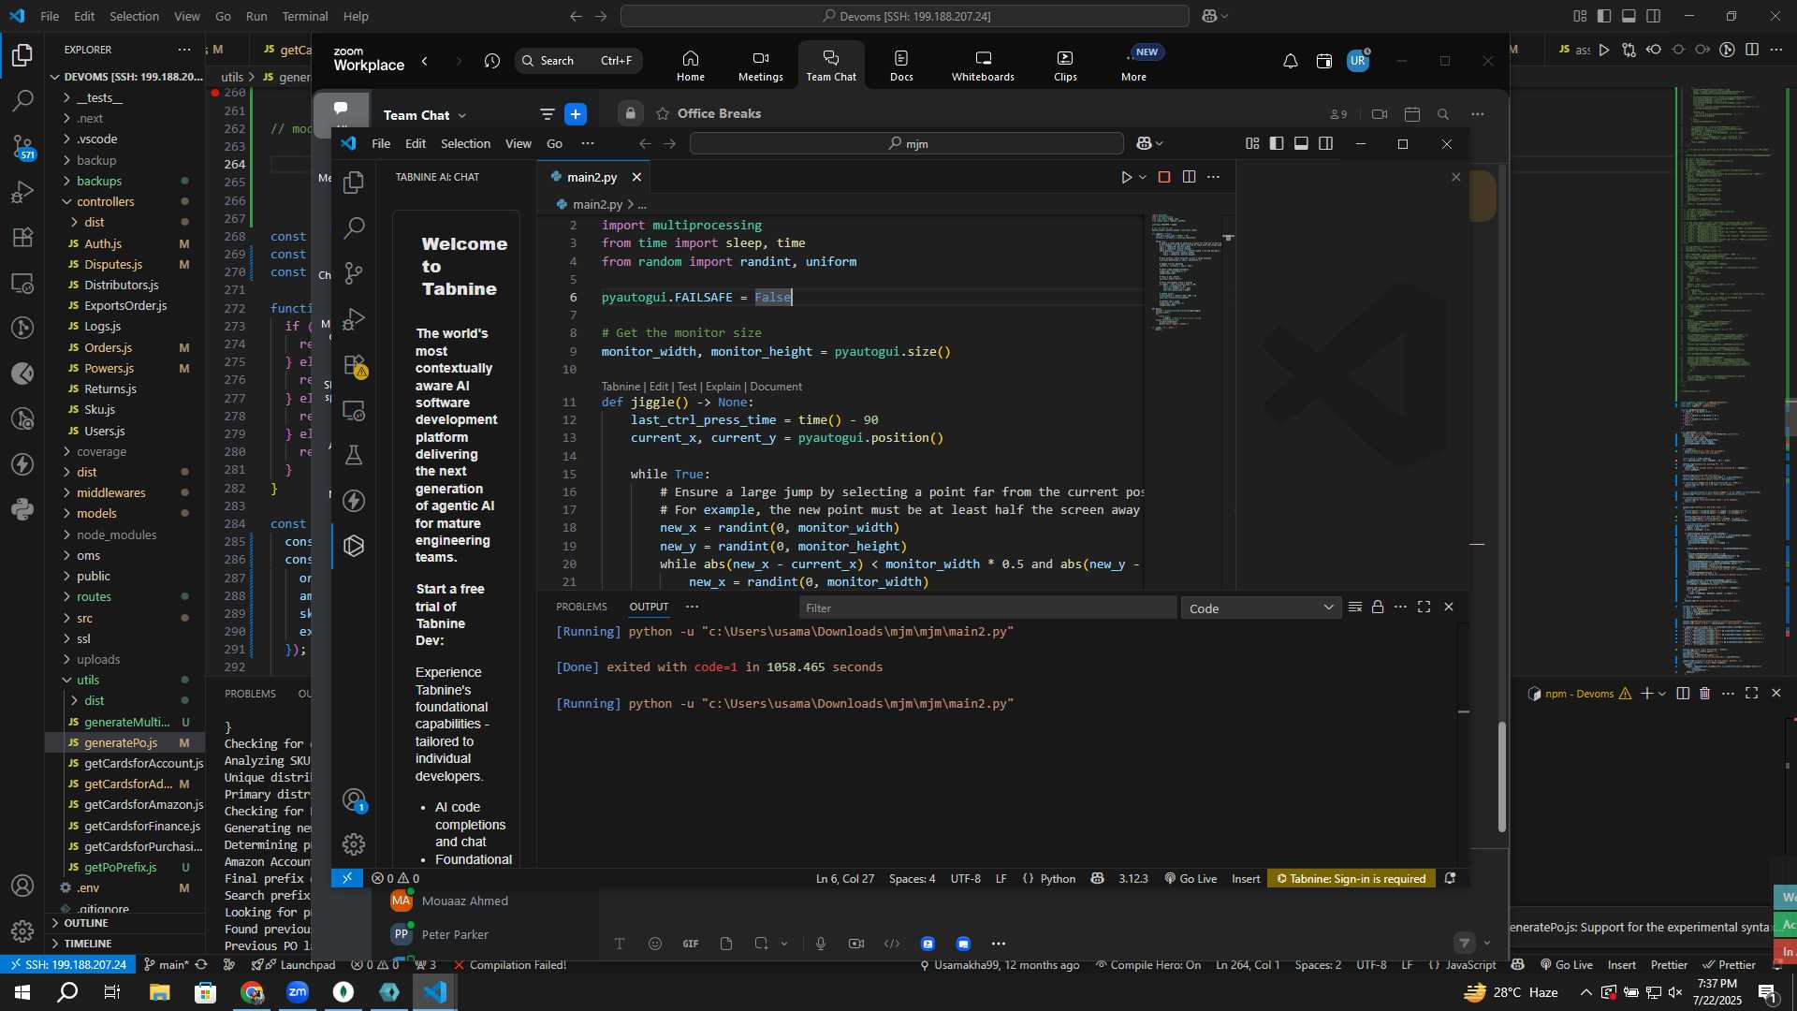Open the run options chevron beside play

pos(1143,177)
